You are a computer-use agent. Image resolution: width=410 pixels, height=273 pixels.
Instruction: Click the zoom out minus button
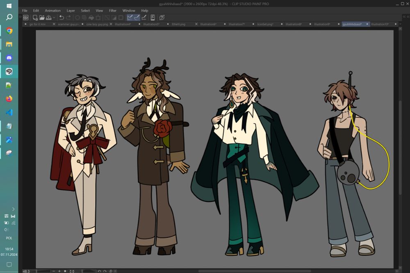(x=54, y=271)
